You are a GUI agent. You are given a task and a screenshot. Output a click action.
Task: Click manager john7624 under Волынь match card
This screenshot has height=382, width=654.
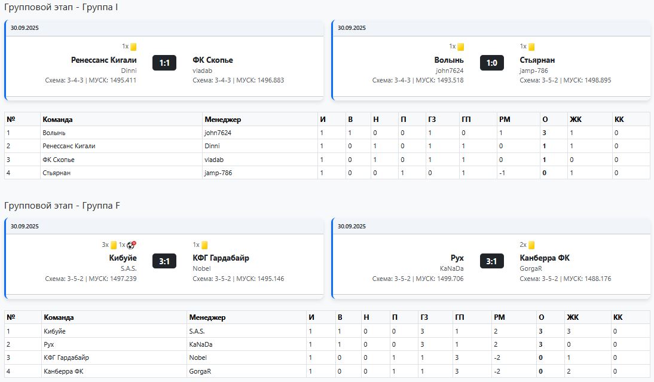click(x=450, y=71)
